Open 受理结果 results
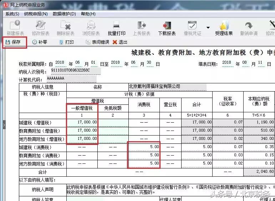The width and height of the screenshot is (275, 201). point(224,28)
